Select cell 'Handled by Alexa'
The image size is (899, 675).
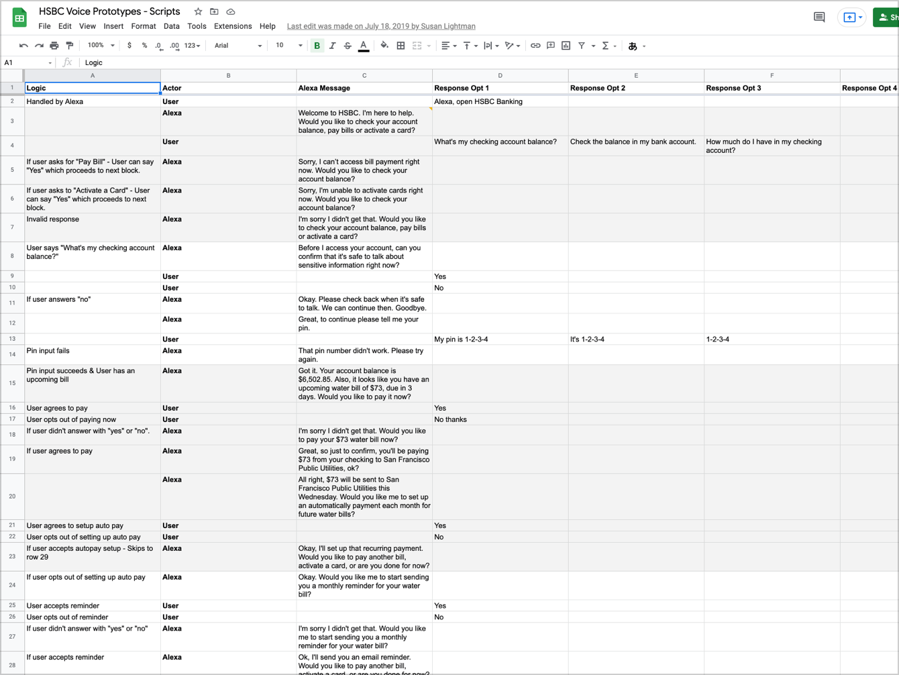93,101
